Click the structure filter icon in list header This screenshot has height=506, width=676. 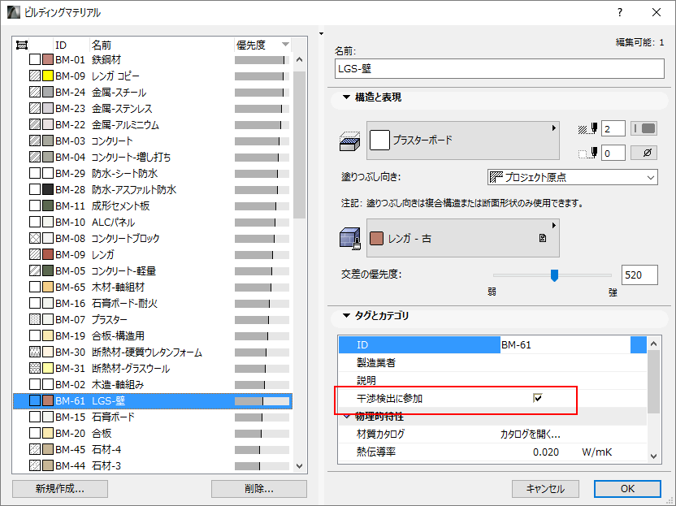coord(22,45)
